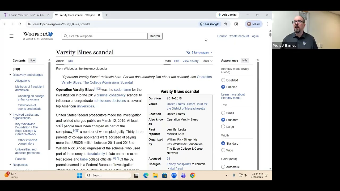The width and height of the screenshot is (340, 191).
Task: Open Microsoft Edge from the taskbar
Action: (x=146, y=175)
